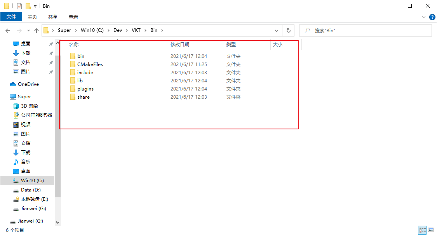Expand the ribbon with the chevron
Image resolution: width=437 pixels, height=235 pixels.
click(x=424, y=17)
